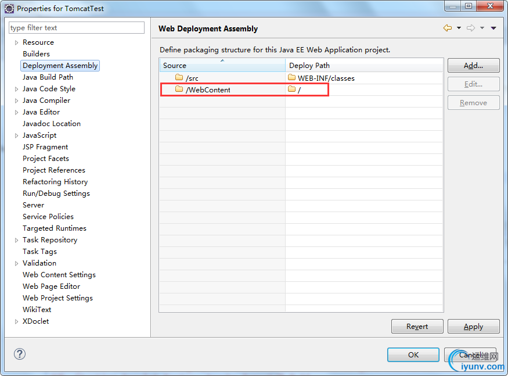Click the Add... button
This screenshot has height=376, width=508.
click(473, 66)
